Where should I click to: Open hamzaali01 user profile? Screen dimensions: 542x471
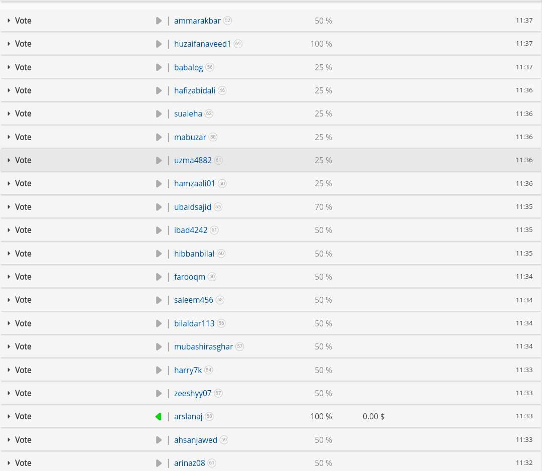click(x=194, y=184)
